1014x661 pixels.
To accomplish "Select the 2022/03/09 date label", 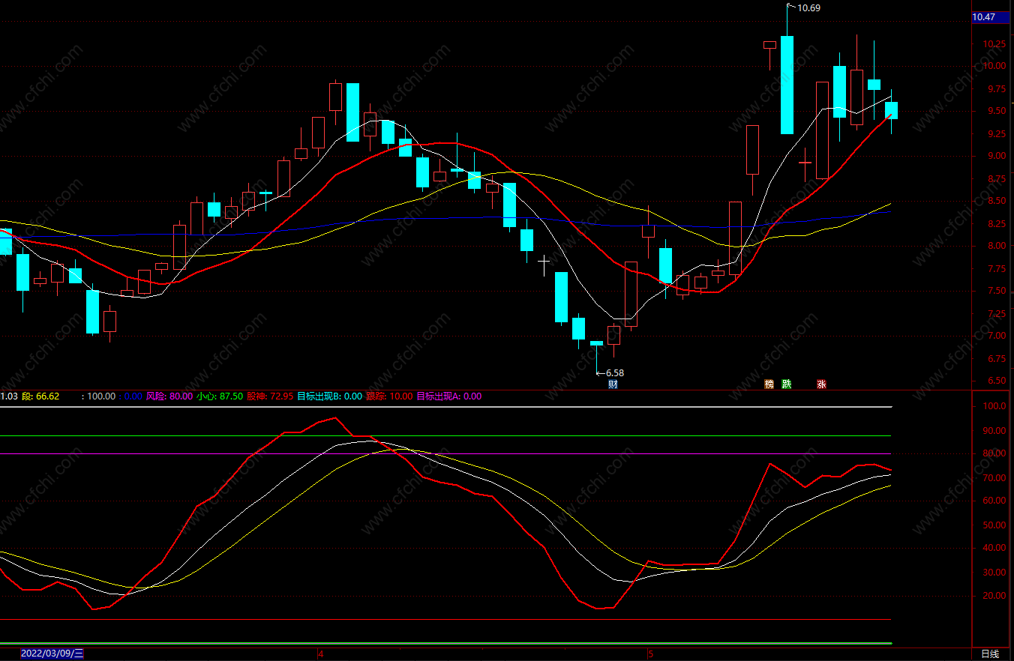I will [52, 654].
